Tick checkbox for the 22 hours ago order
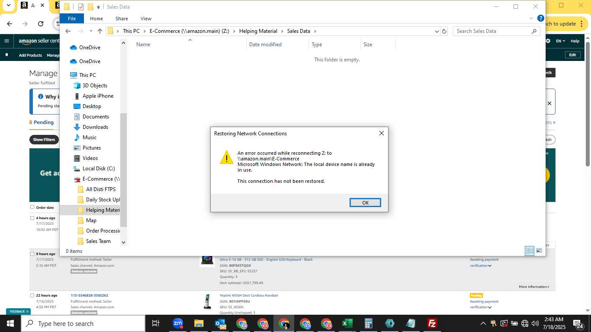 32,295
